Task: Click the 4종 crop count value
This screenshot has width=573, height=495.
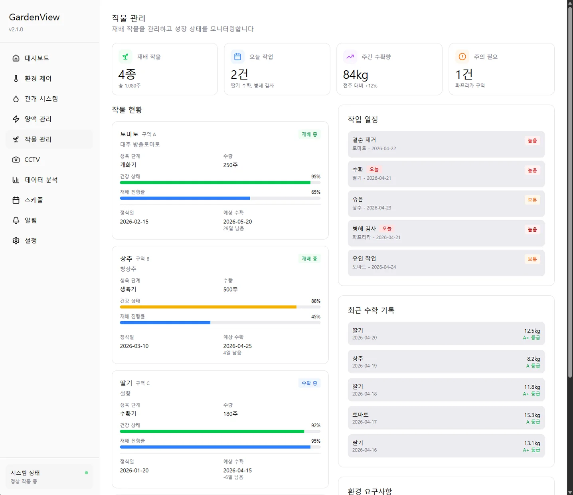Action: 127,74
